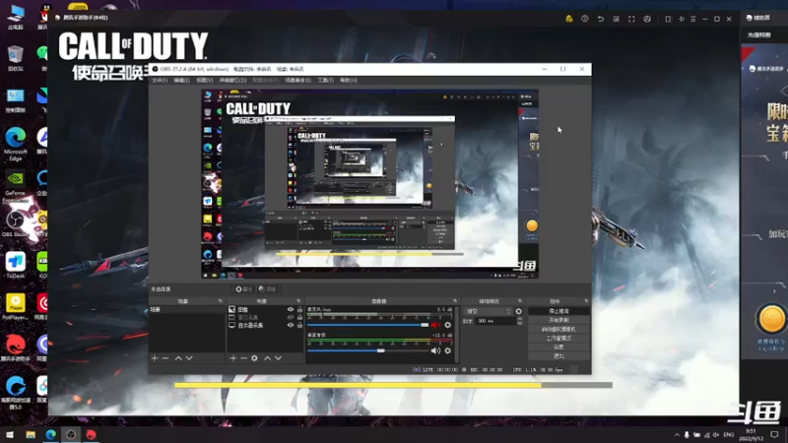The image size is (788, 443).
Task: Click OBS Studio icon in the taskbar
Action: (71, 434)
